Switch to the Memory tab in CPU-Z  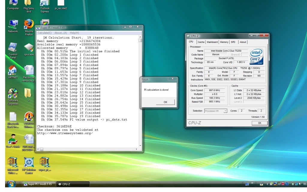[224, 42]
